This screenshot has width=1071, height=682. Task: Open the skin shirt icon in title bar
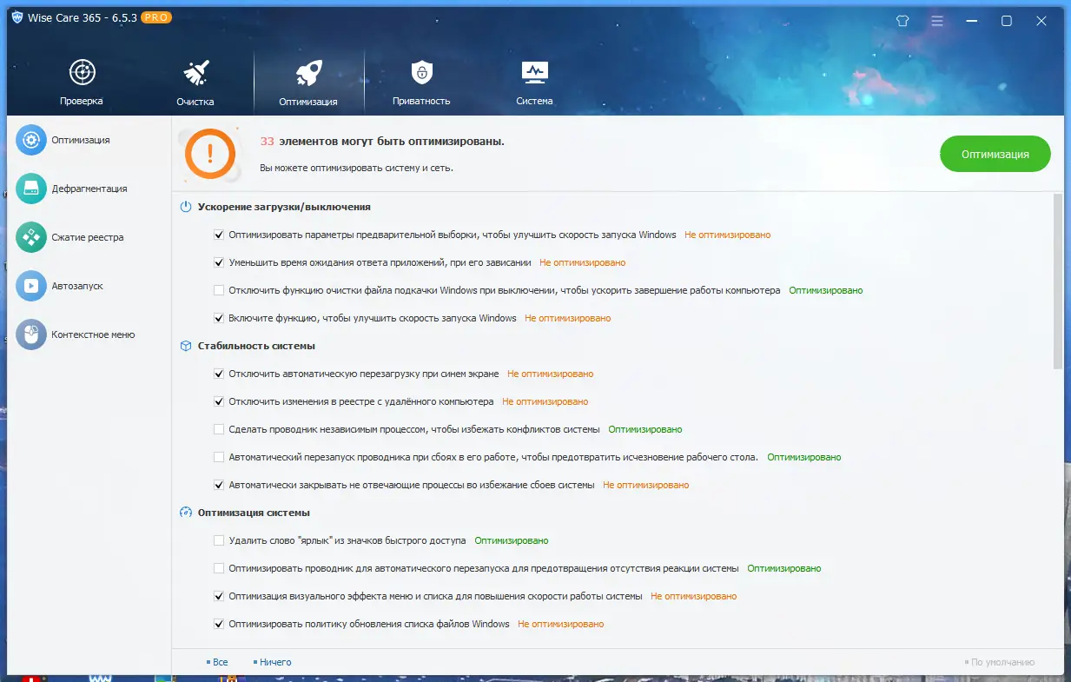[x=902, y=21]
